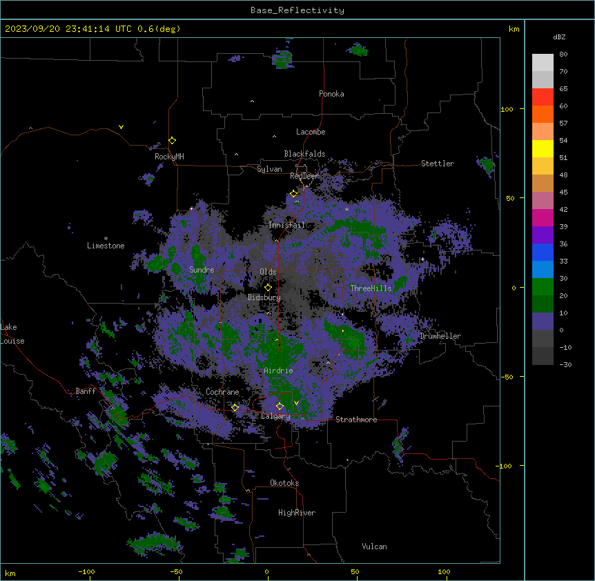The height and width of the screenshot is (581, 595).
Task: Click the Strathmore label
Action: pyautogui.click(x=356, y=420)
